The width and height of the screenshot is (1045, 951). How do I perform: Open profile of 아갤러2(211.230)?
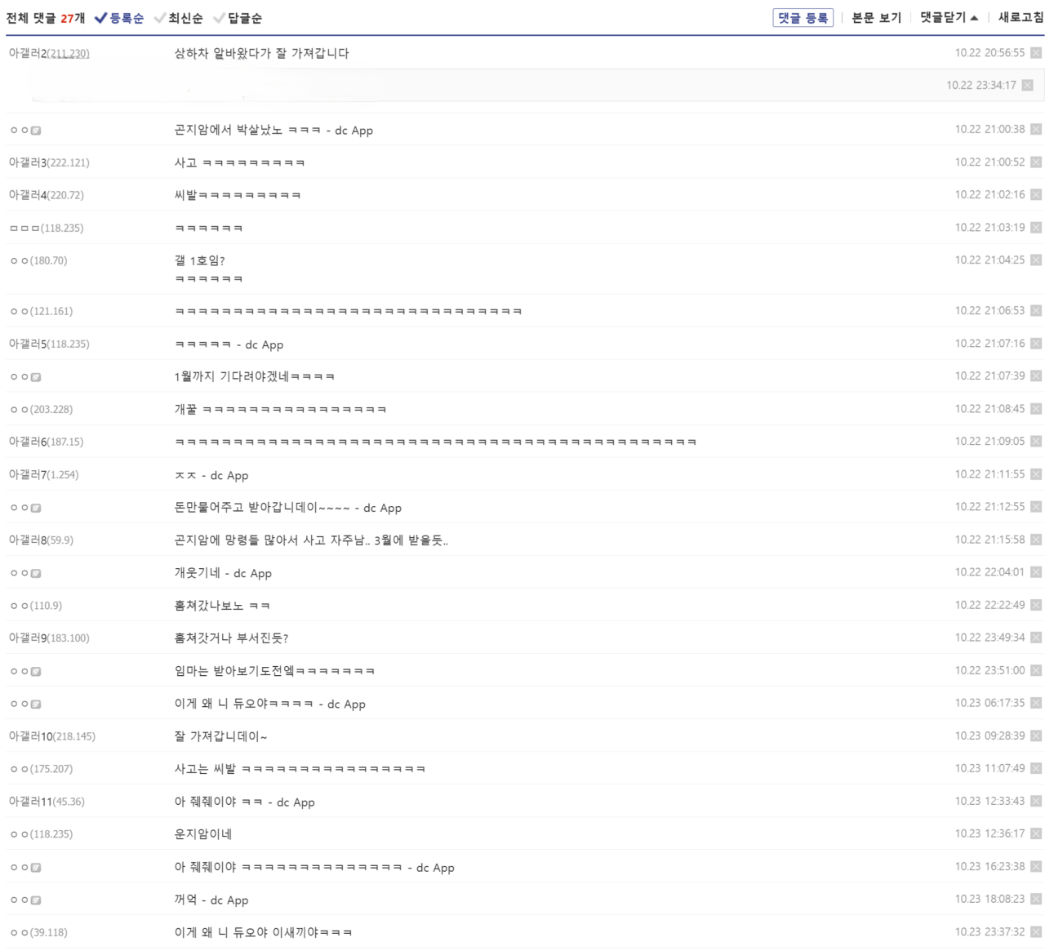pyautogui.click(x=49, y=53)
